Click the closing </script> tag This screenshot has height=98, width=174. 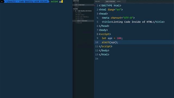[x=105, y=47]
